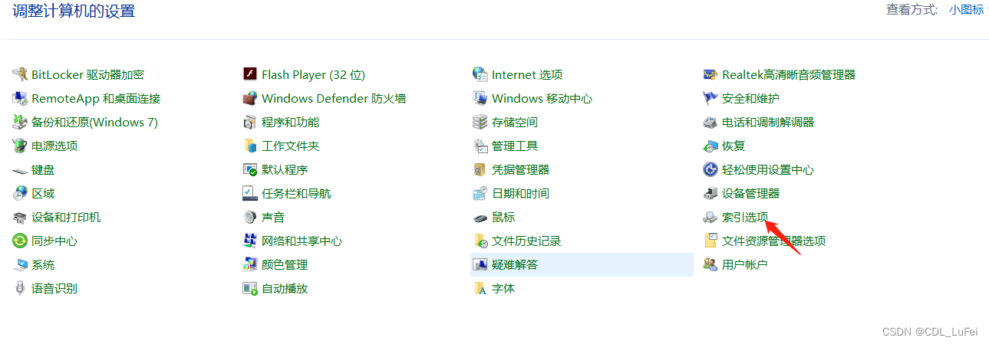Click the 文件资源管理器选项 text link
The width and height of the screenshot is (989, 344).
pos(774,241)
